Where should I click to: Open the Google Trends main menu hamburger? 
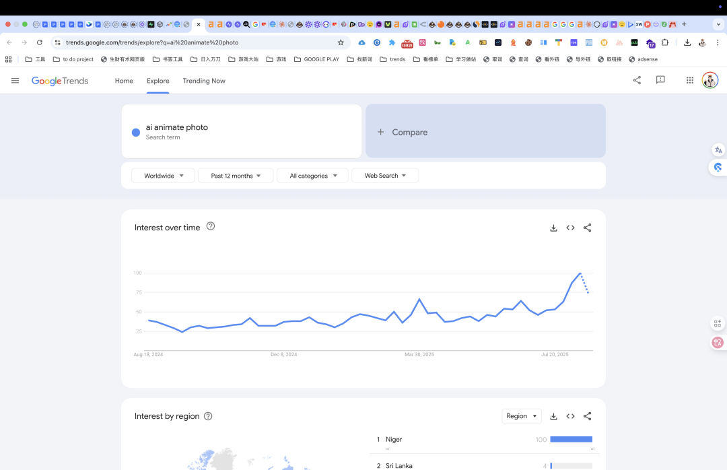pyautogui.click(x=15, y=81)
